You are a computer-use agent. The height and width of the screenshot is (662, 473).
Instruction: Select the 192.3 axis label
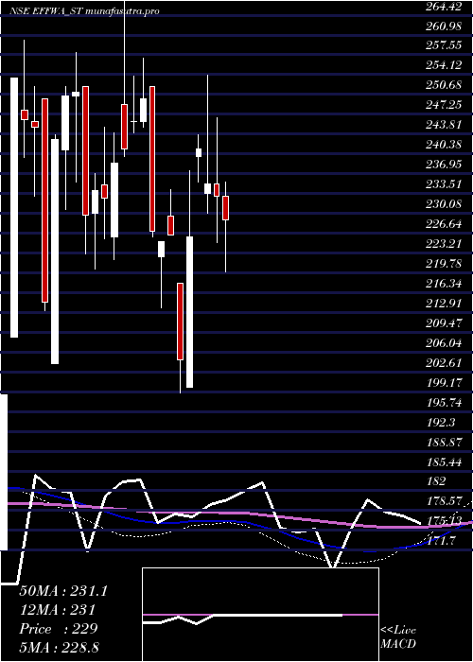pos(440,422)
